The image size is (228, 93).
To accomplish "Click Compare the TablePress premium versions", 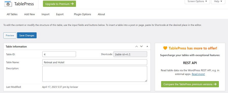I will [x=190, y=84].
